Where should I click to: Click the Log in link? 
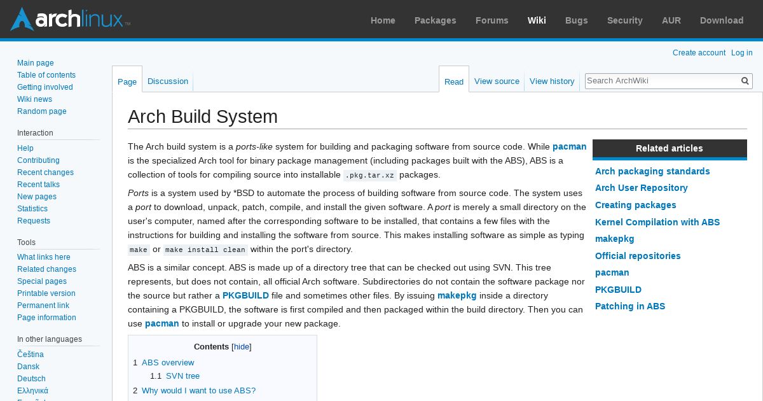tap(742, 53)
